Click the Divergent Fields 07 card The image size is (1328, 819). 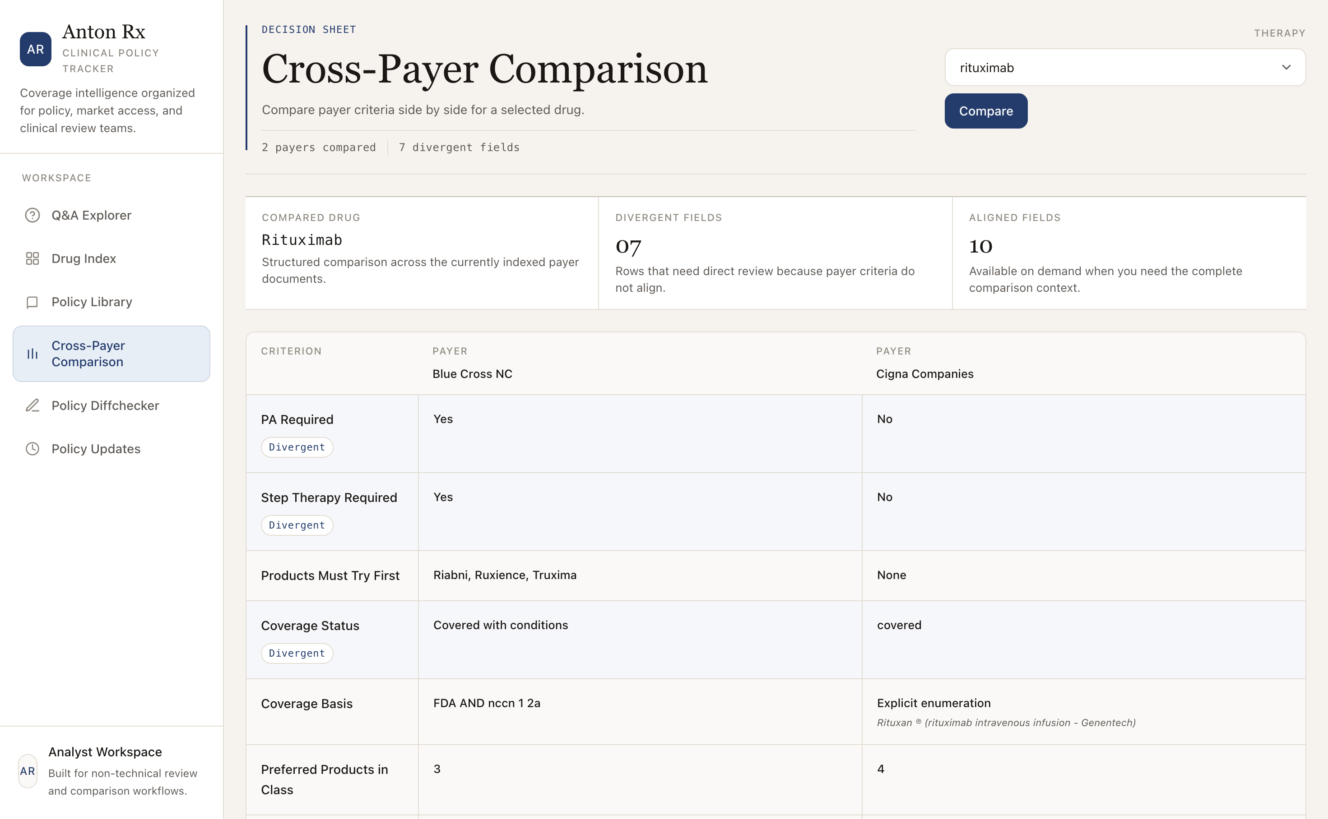[x=775, y=253]
